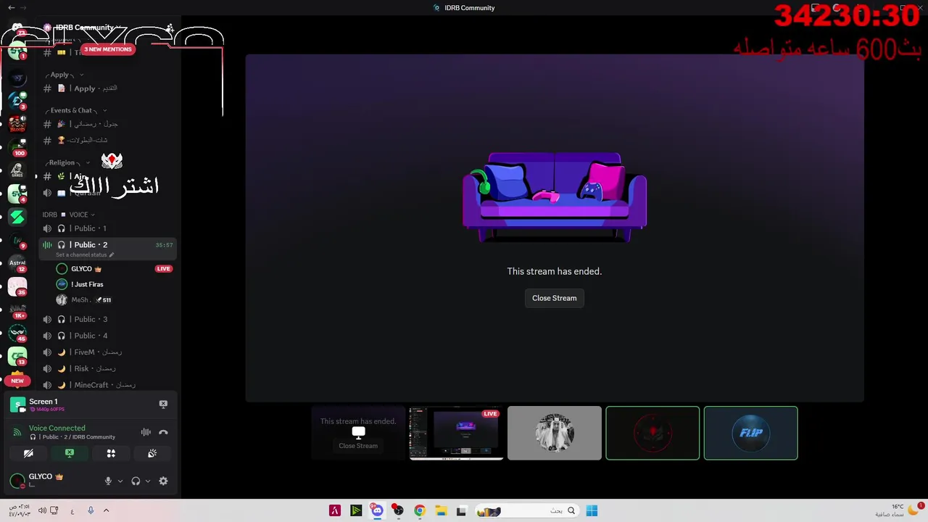Collapse the Apply category
This screenshot has width=928, height=522.
click(64, 75)
